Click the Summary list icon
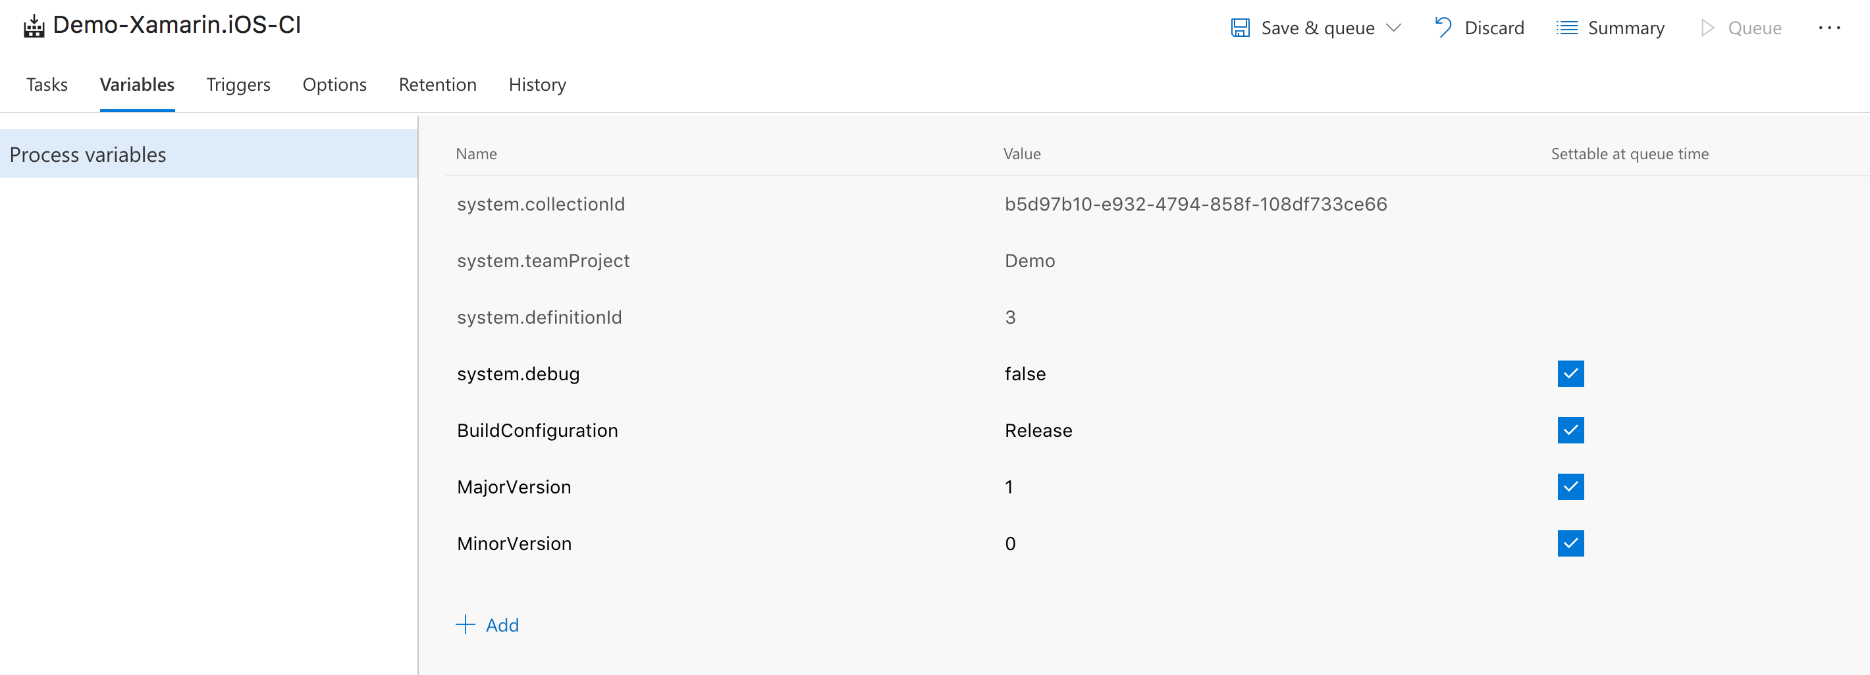 [x=1566, y=28]
